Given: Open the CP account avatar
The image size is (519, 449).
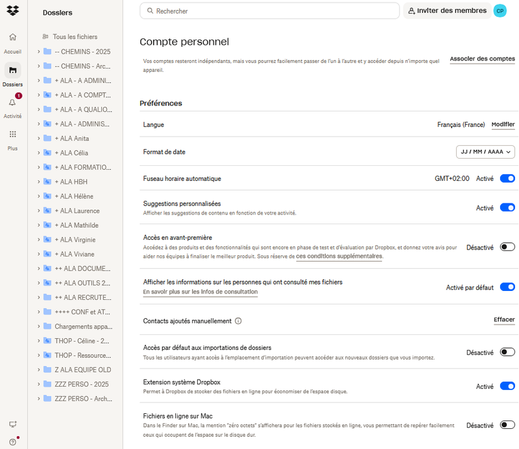Looking at the screenshot, I should click(500, 11).
